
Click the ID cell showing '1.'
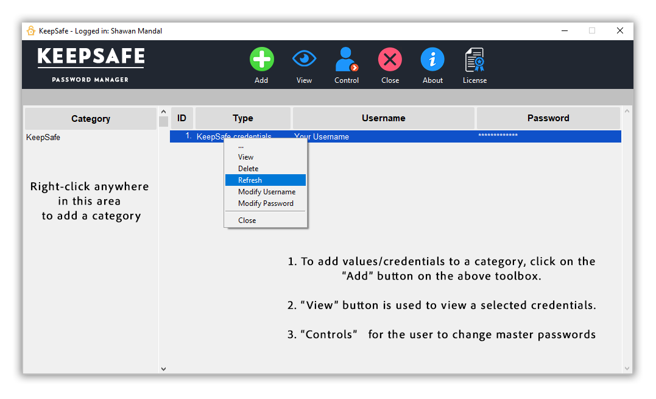coord(188,136)
